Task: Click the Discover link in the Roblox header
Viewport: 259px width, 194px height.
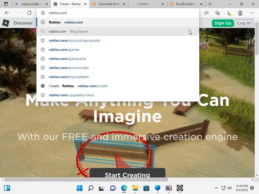Action: click(x=23, y=23)
